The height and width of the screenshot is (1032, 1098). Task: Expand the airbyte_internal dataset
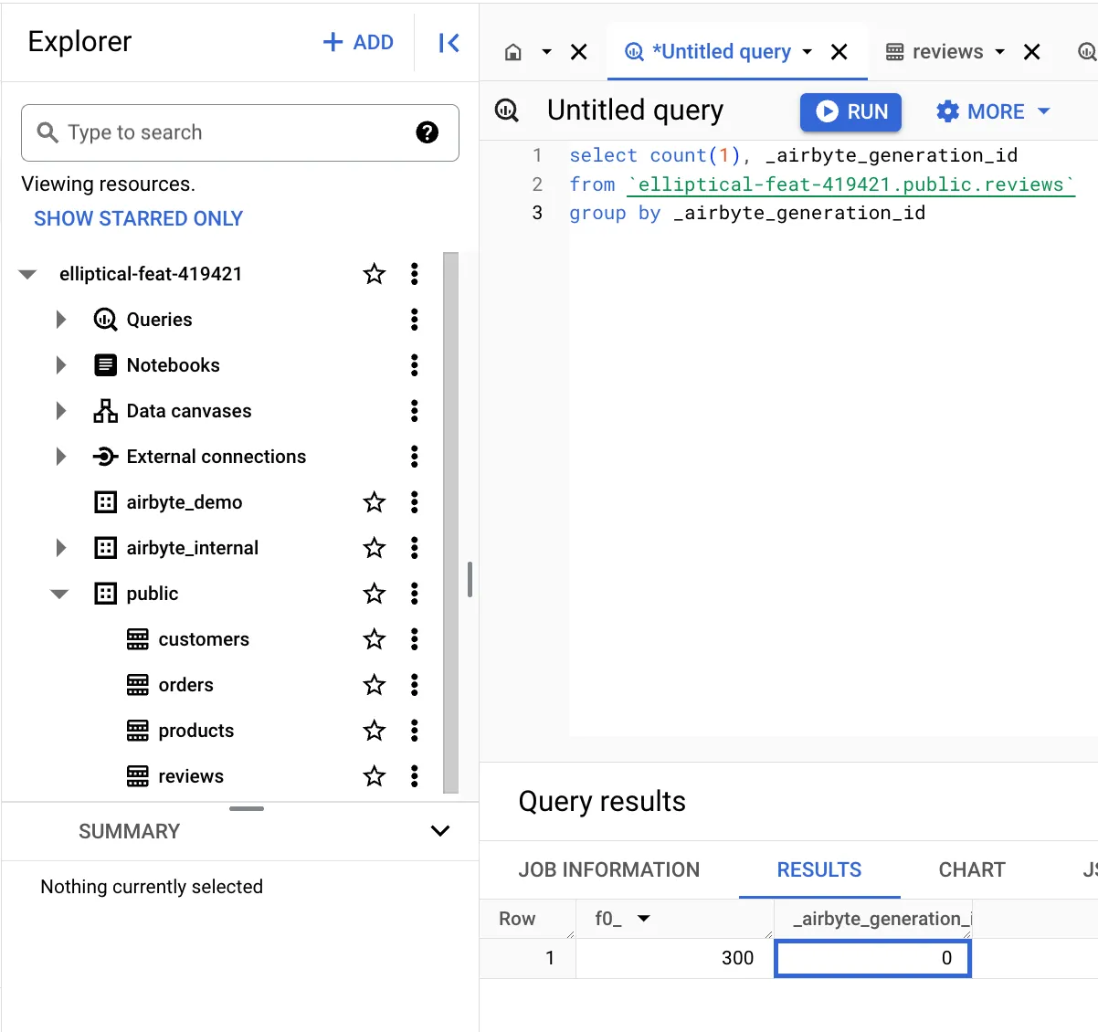tap(61, 548)
